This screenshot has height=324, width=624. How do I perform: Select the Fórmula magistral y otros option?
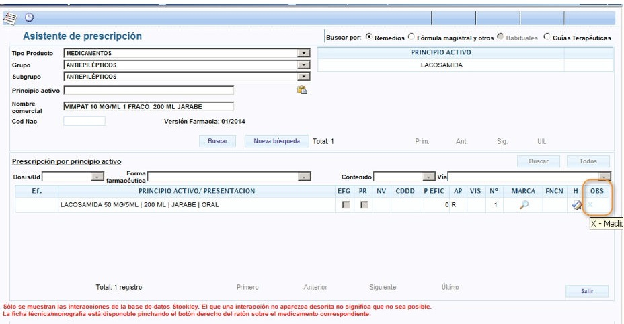[x=412, y=38]
